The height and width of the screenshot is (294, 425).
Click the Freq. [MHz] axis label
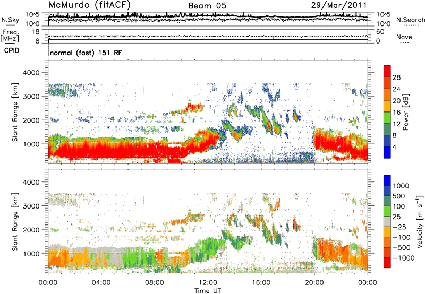(x=10, y=36)
